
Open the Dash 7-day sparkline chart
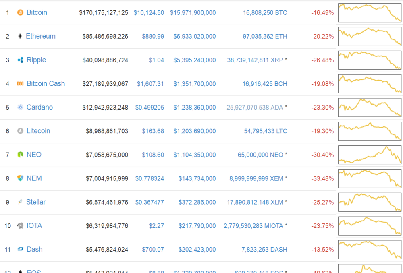tap(370, 250)
